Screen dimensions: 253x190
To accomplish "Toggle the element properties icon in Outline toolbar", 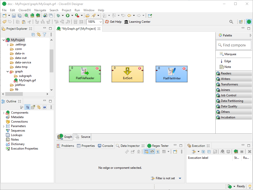I will pyautogui.click(x=33, y=107).
